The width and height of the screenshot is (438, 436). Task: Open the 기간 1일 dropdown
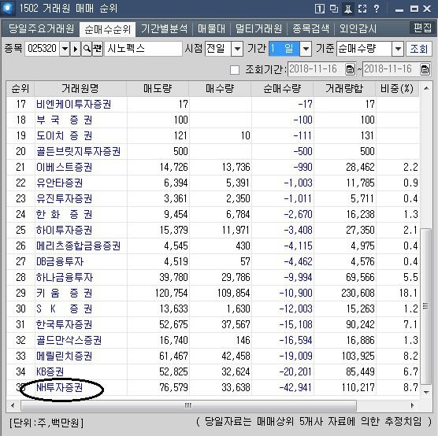pos(306,49)
